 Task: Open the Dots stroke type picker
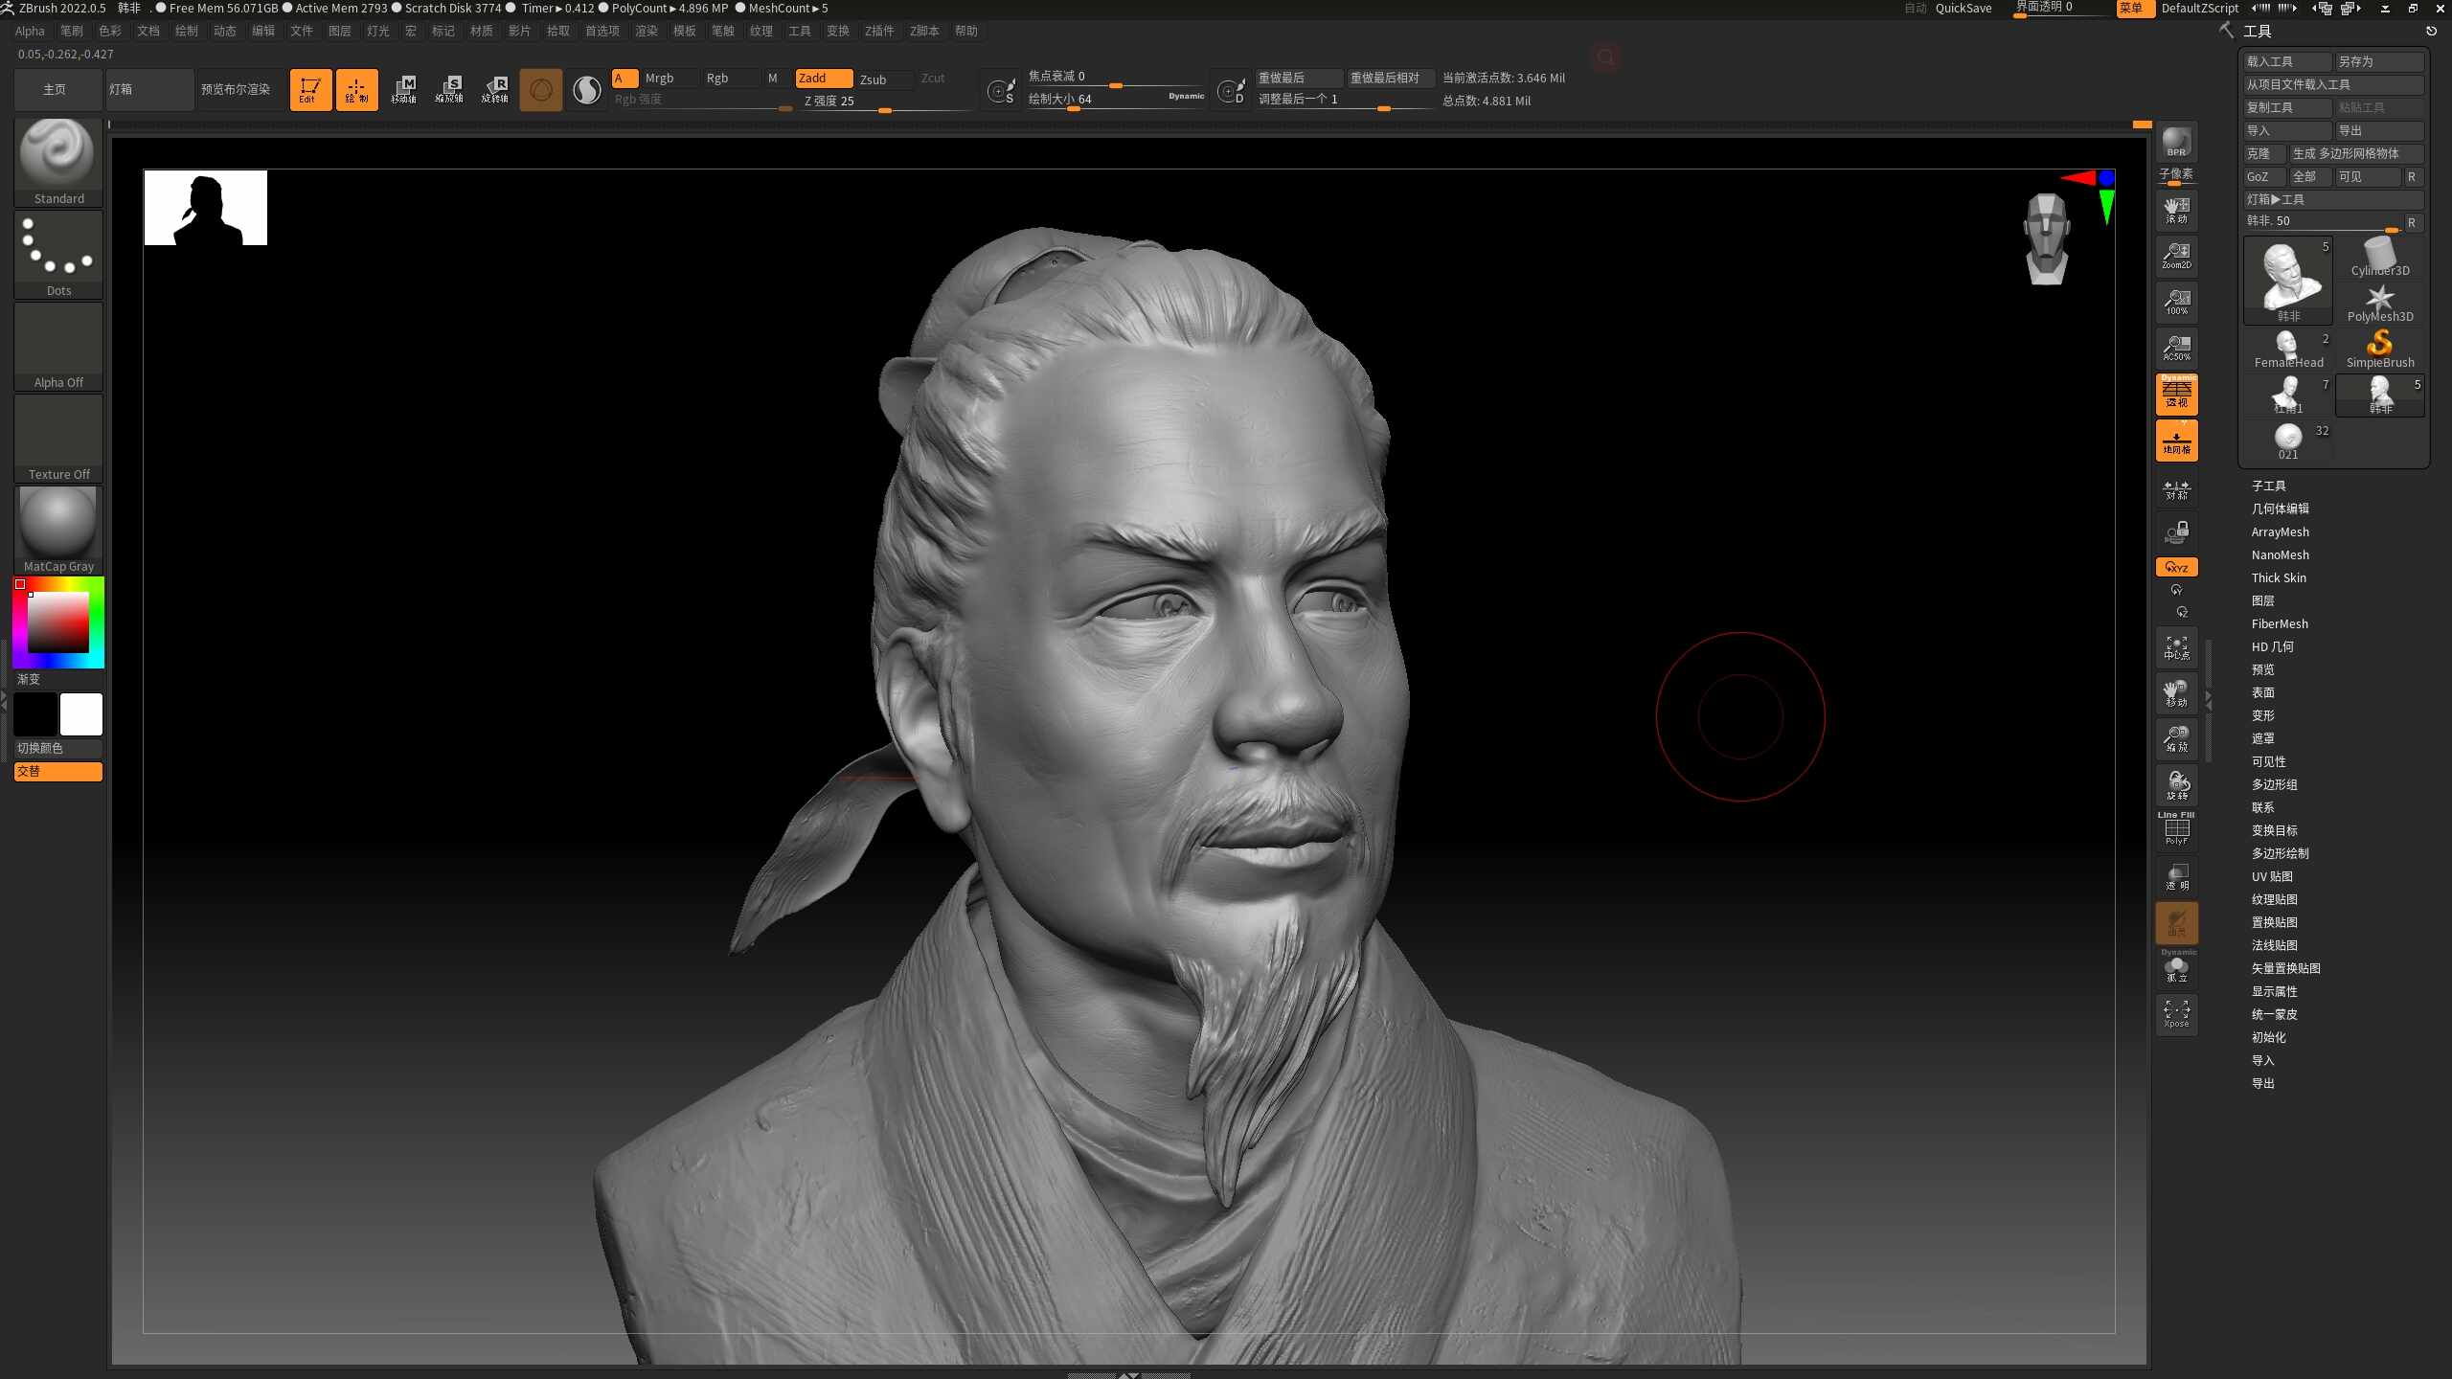(58, 254)
